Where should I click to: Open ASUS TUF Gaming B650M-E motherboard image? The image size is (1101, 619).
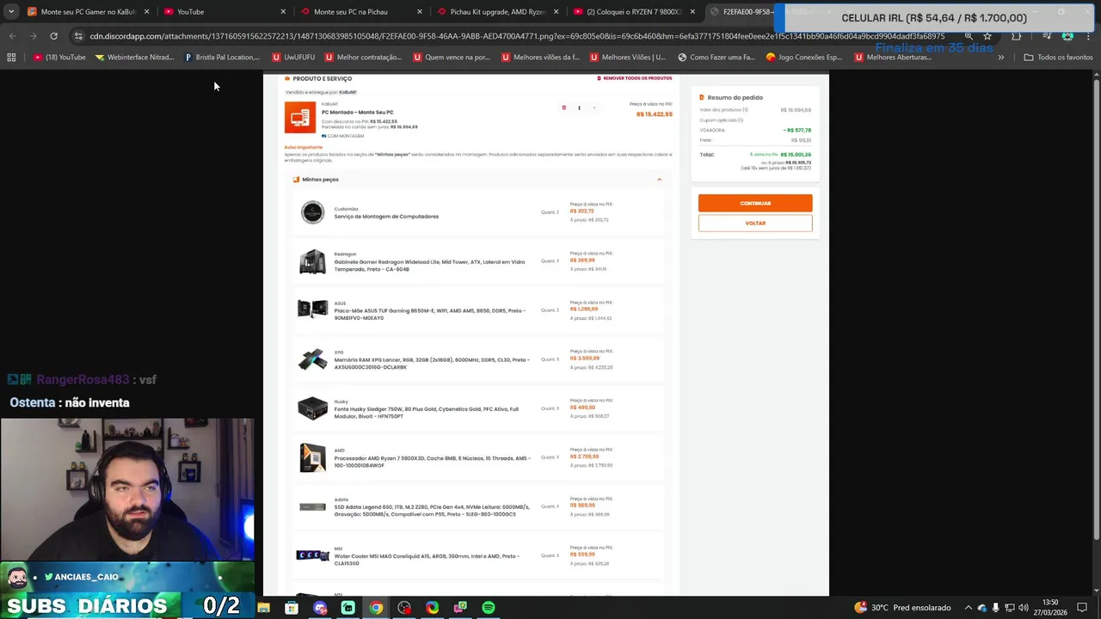click(312, 309)
